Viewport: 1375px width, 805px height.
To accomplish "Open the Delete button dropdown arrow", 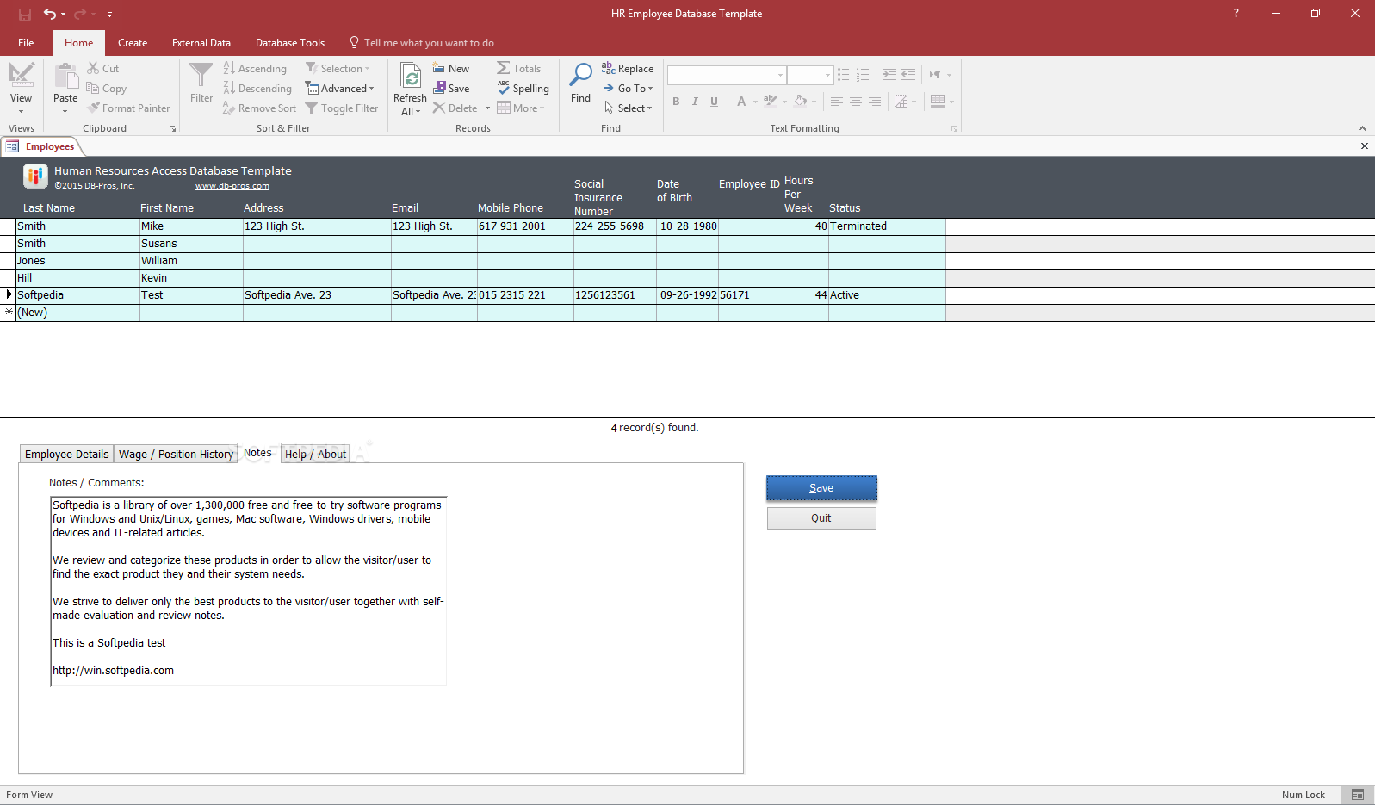I will tap(487, 108).
